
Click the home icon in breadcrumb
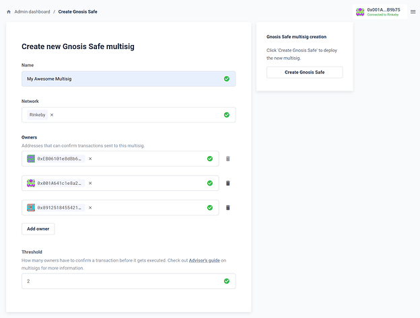(x=9, y=11)
